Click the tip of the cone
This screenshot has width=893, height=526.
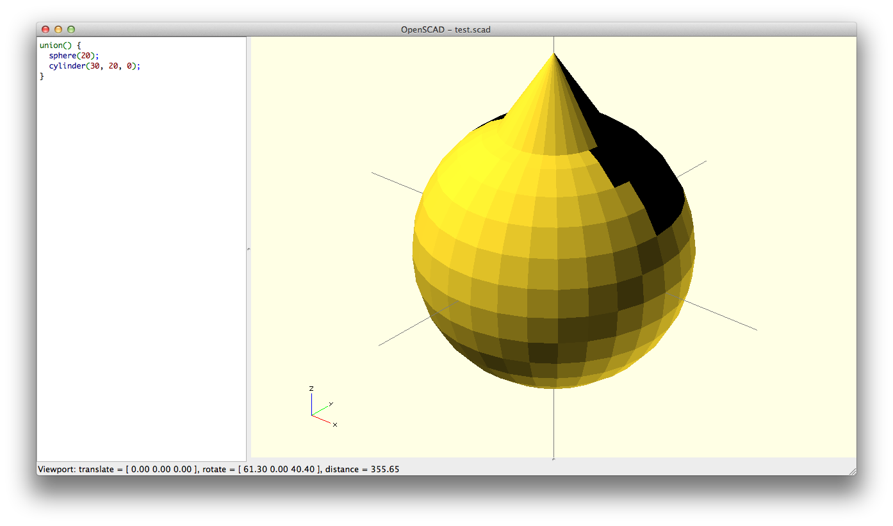coord(553,54)
